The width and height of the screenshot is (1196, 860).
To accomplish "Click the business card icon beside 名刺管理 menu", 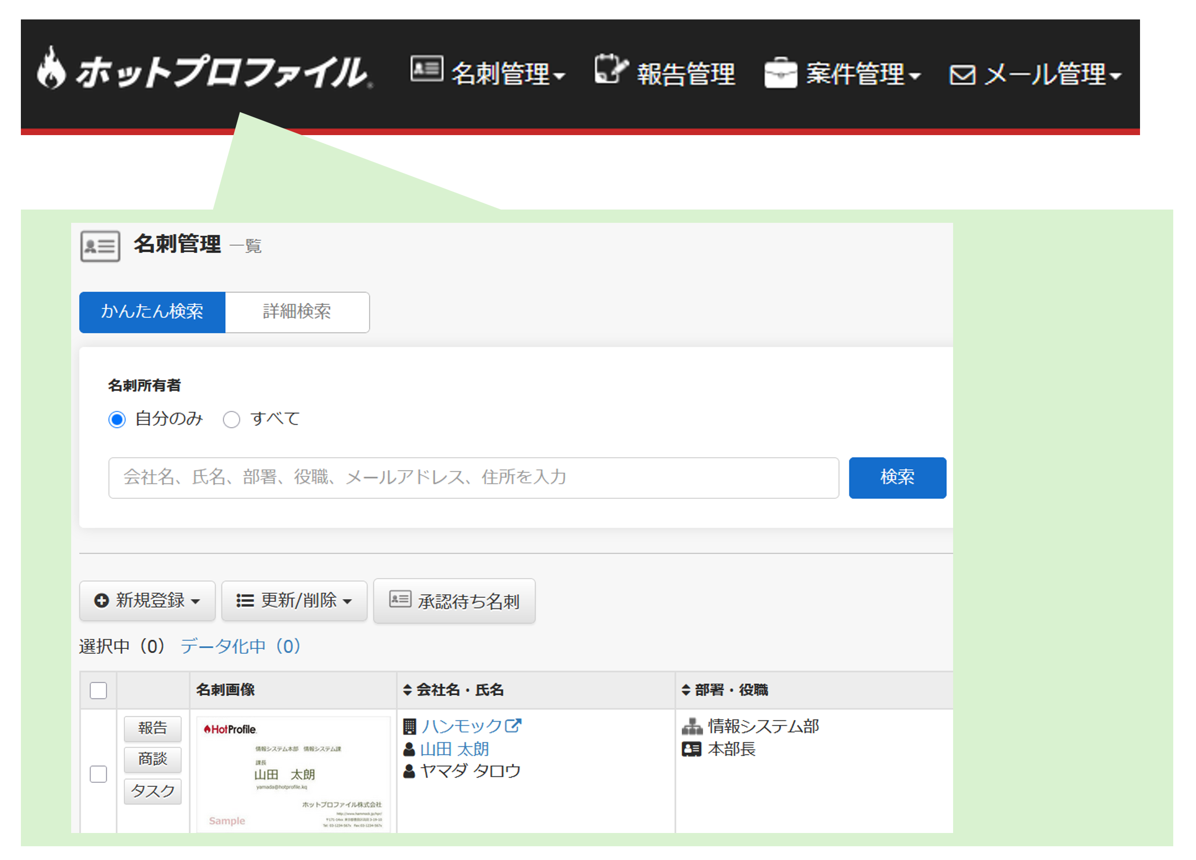I will coord(426,68).
